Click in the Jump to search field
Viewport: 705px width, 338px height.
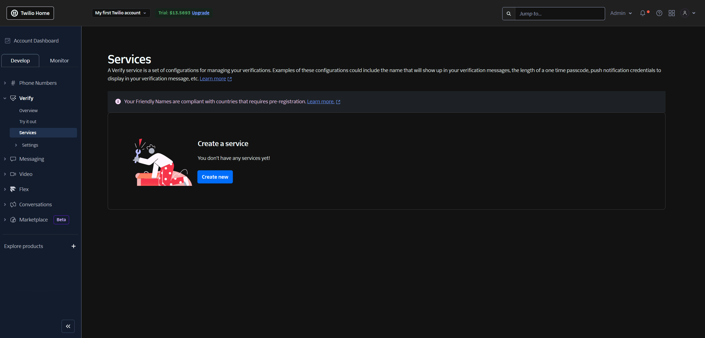click(559, 14)
